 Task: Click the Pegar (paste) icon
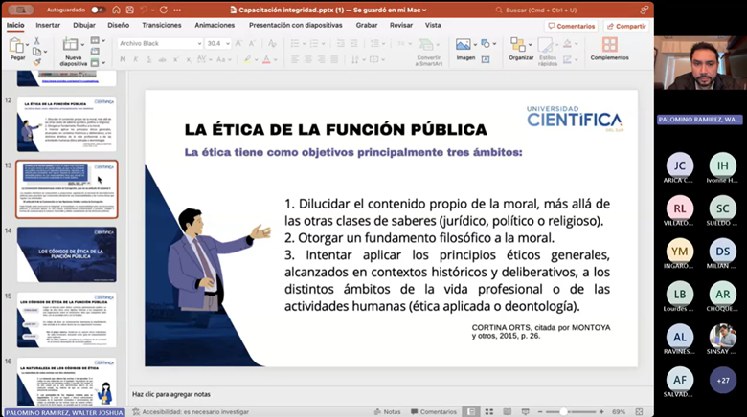pyautogui.click(x=16, y=46)
